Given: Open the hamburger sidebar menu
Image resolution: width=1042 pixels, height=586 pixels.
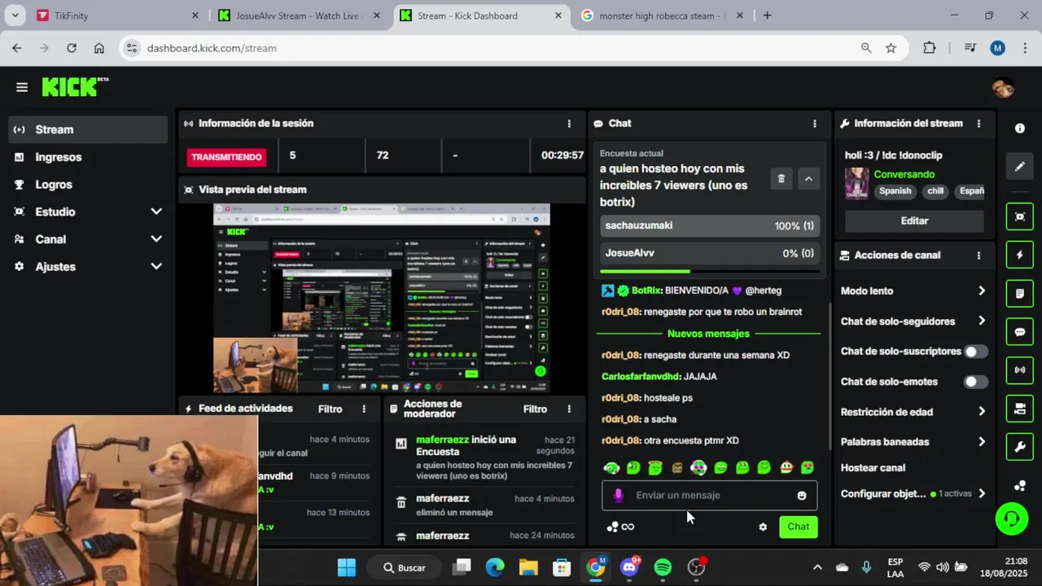Looking at the screenshot, I should [x=22, y=87].
